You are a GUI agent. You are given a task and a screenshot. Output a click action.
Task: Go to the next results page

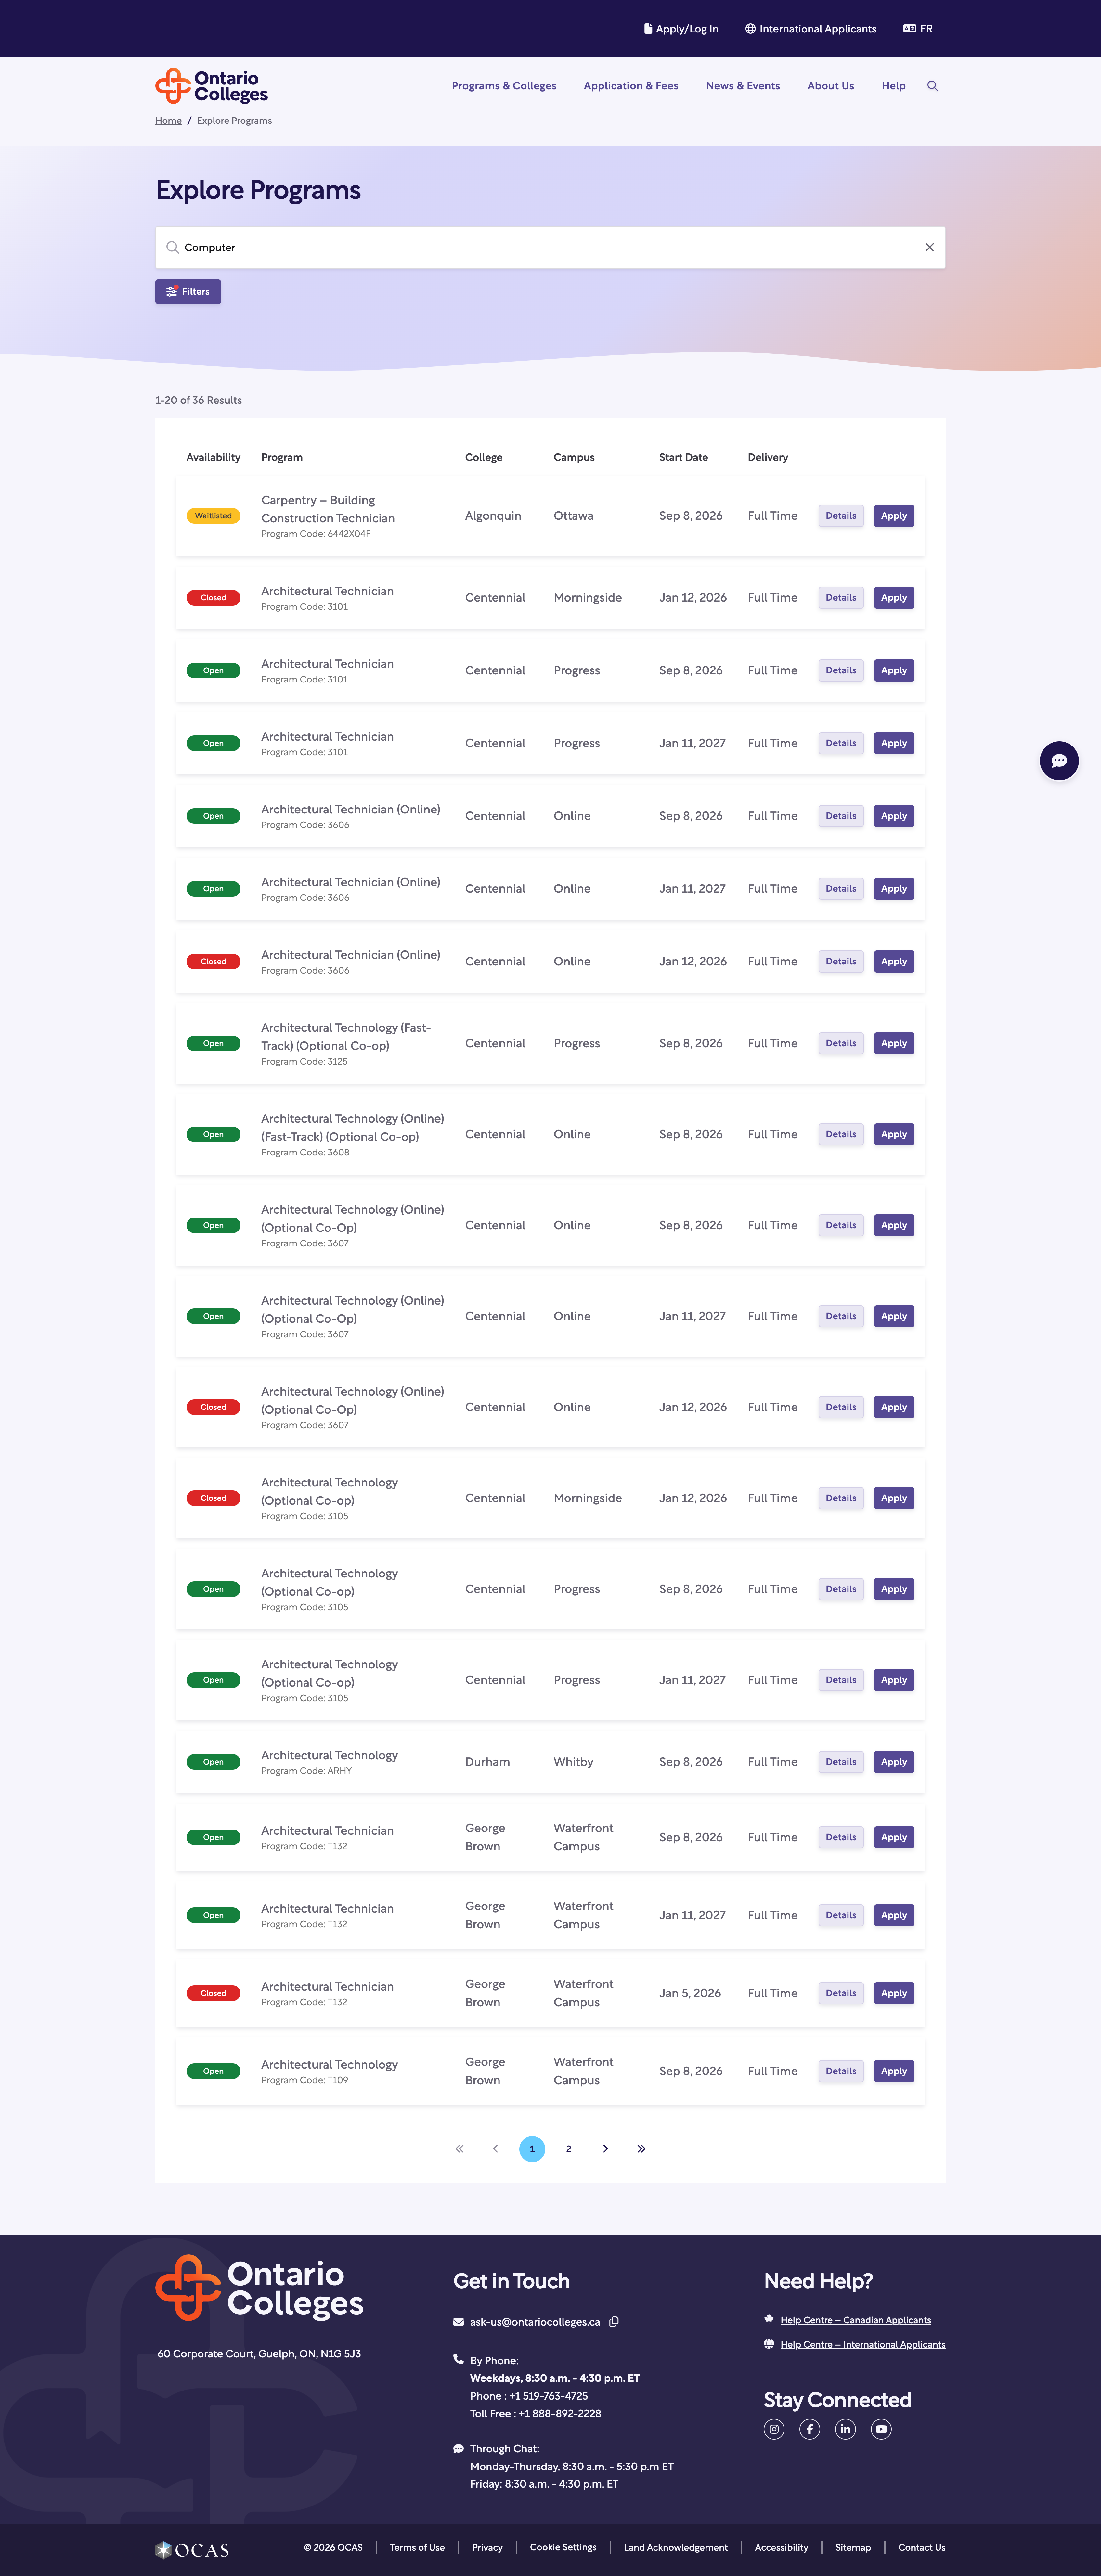(605, 2149)
